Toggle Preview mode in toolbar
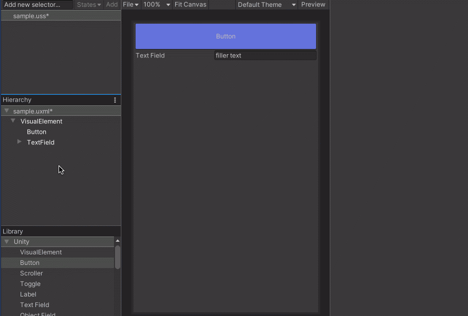Screen dimensions: 468x316 [313, 5]
